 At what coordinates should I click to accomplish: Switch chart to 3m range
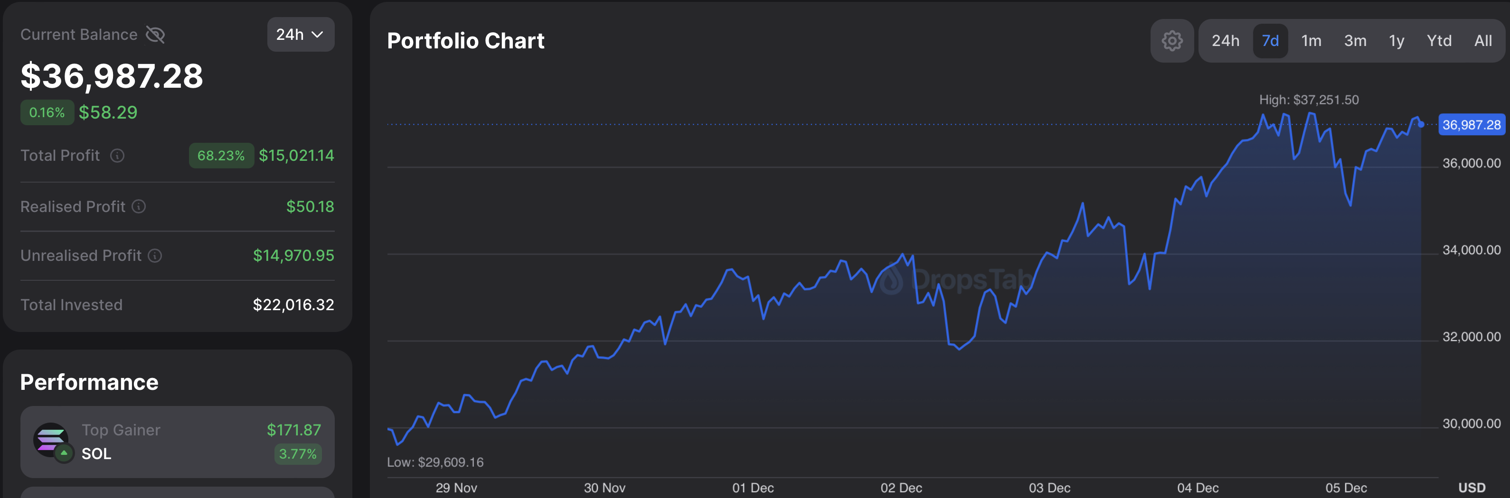coord(1355,41)
